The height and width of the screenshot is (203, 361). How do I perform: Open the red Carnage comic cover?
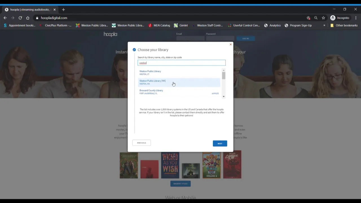232,165
